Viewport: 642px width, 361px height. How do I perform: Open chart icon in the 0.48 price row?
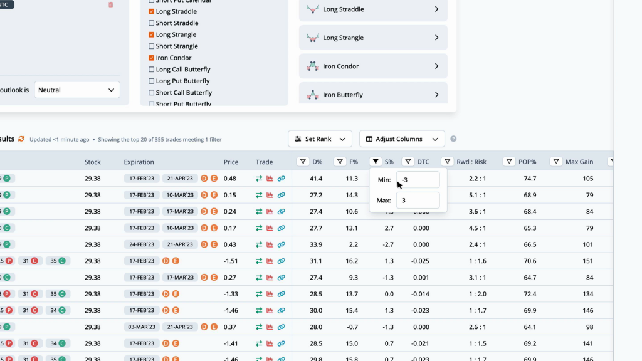coord(270,179)
